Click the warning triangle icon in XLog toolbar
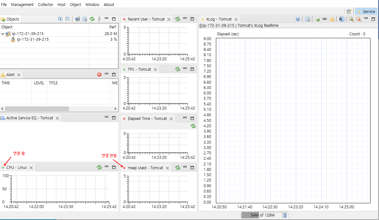Image resolution: width=379 pixels, height=220 pixels. click(x=332, y=19)
